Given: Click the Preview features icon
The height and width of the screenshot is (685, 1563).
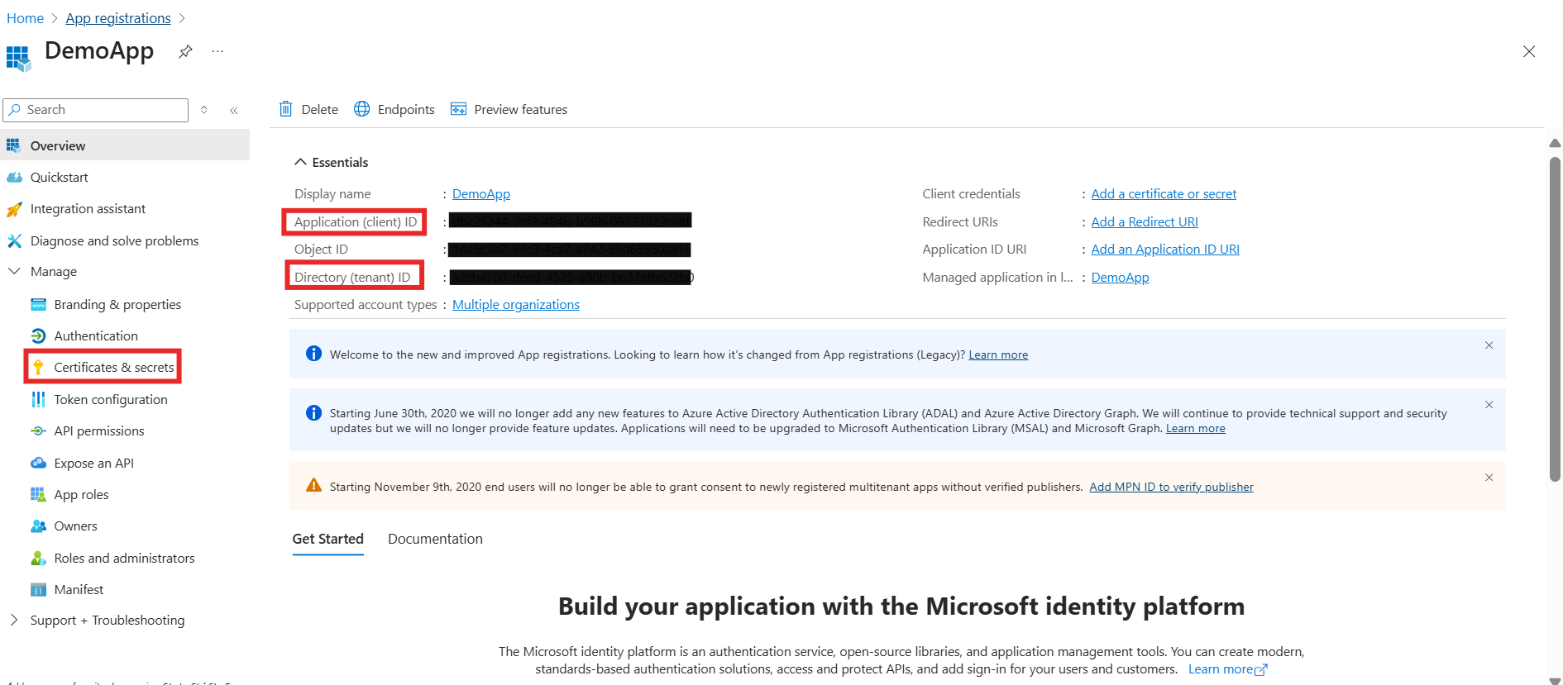Looking at the screenshot, I should pos(458,109).
